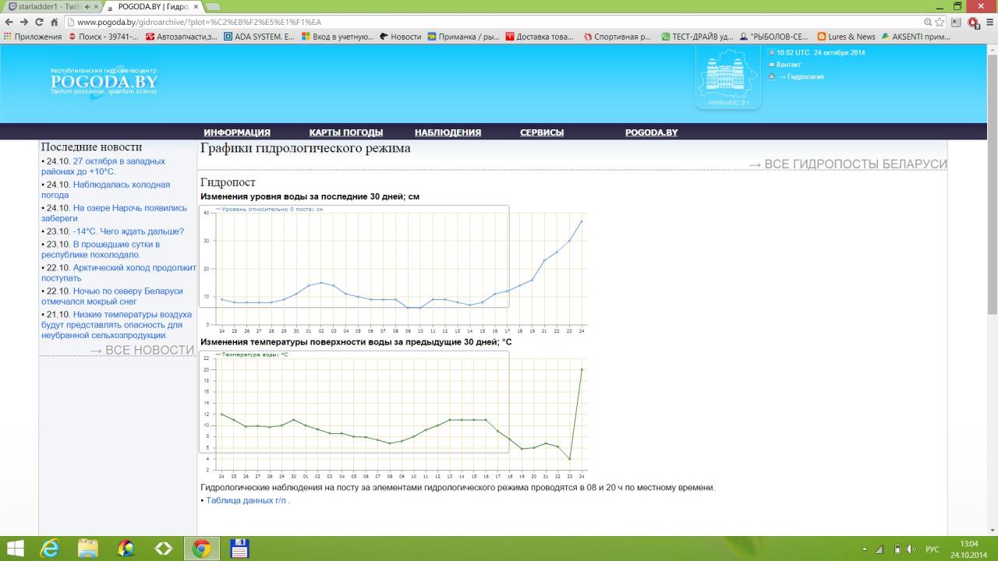Open the НАБЛЮДЕНИЯ menu
The height and width of the screenshot is (561, 998).
448,132
